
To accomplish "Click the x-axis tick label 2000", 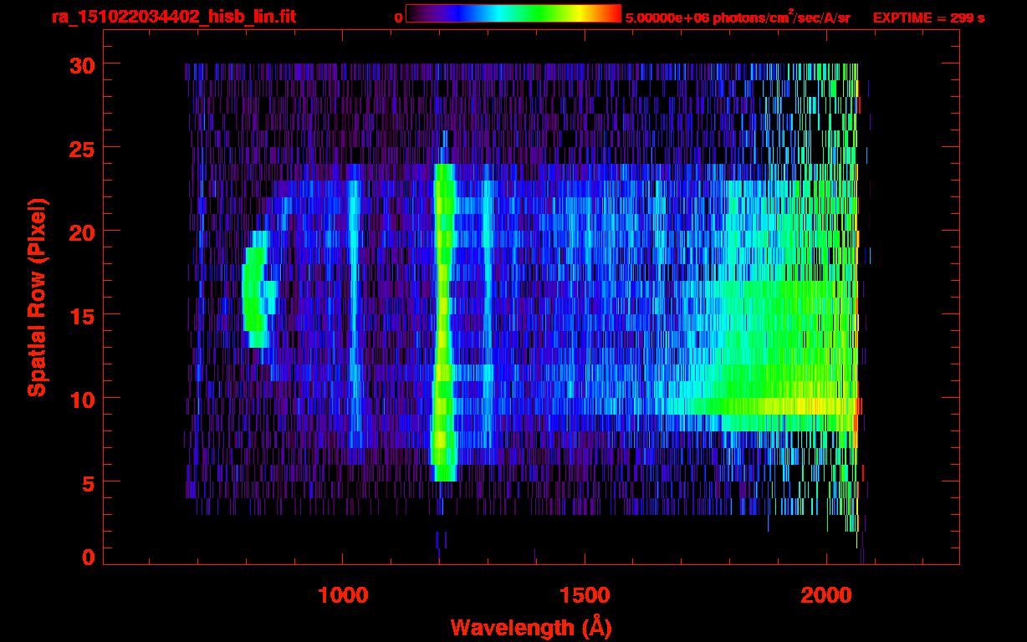I will (x=826, y=595).
